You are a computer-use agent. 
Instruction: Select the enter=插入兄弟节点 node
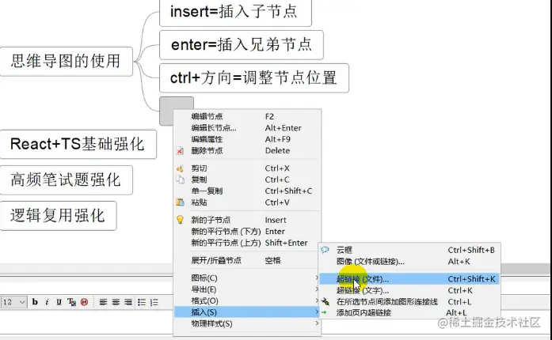point(241,44)
